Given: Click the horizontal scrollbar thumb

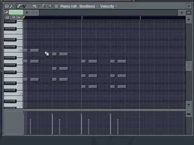Looking at the screenshot, I should [34, 12].
